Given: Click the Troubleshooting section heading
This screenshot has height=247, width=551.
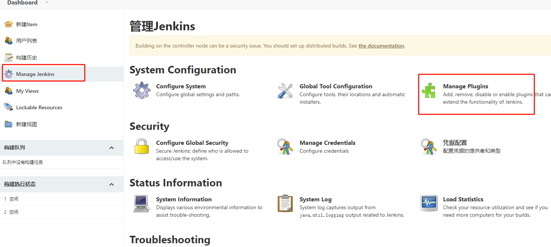Looking at the screenshot, I should point(170,240).
